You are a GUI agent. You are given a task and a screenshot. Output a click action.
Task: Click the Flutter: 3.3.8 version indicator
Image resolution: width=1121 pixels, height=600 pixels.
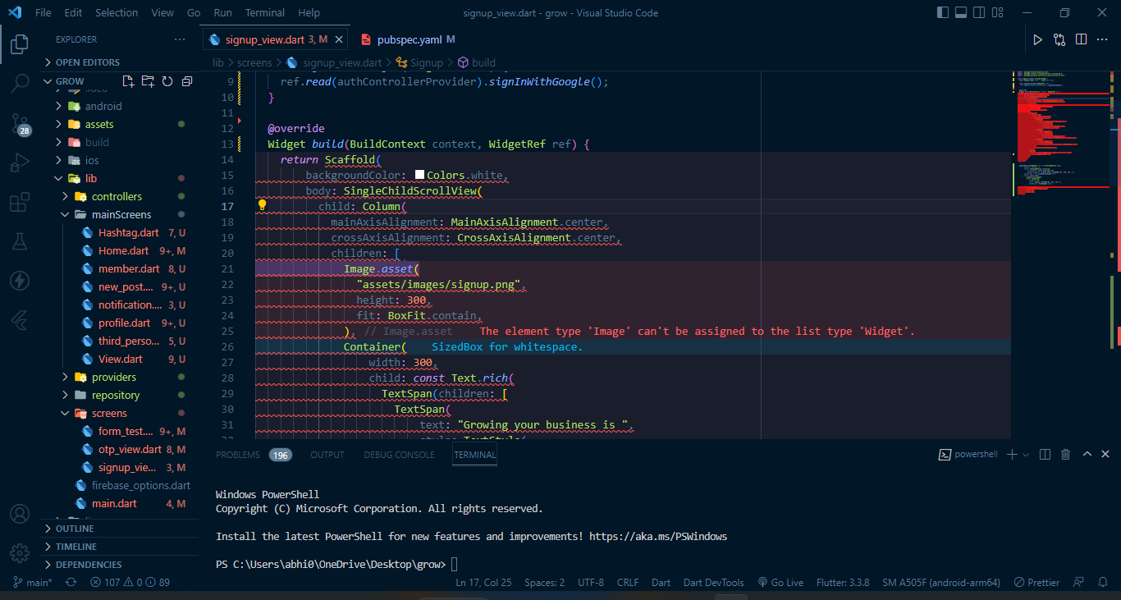[843, 583]
